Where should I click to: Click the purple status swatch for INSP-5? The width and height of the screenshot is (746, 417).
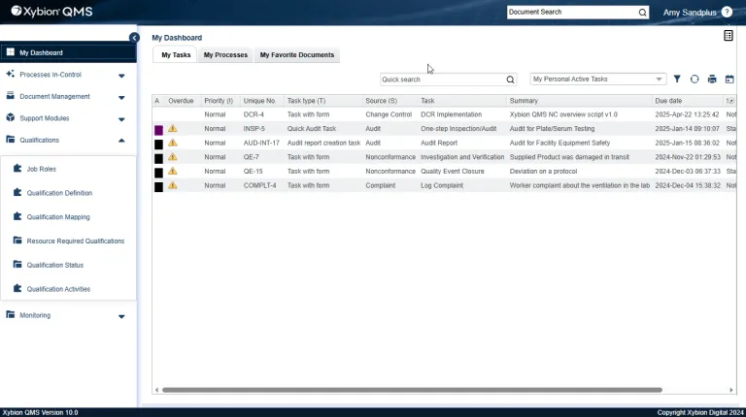point(158,129)
